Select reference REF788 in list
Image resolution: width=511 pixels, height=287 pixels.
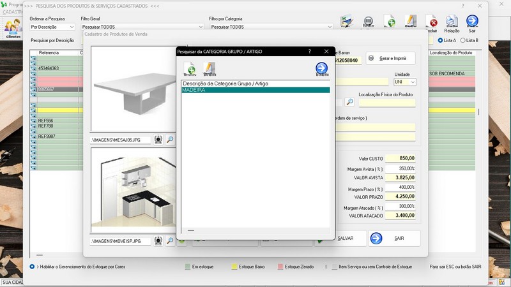tap(45, 126)
